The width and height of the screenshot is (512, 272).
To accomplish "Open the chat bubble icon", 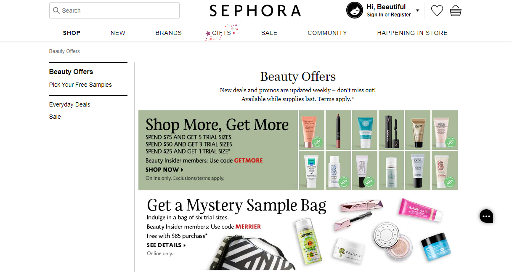I will [x=486, y=216].
